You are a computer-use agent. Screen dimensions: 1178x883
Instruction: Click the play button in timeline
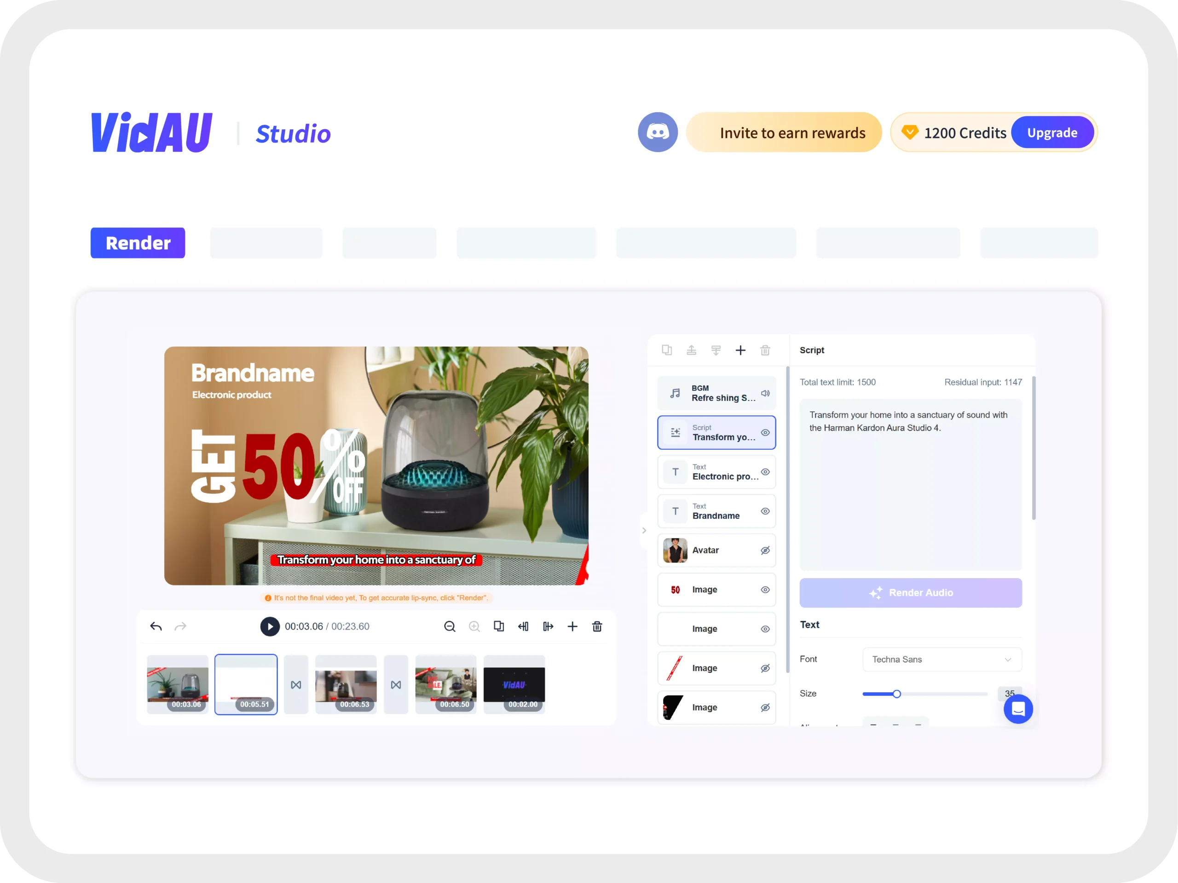coord(270,625)
